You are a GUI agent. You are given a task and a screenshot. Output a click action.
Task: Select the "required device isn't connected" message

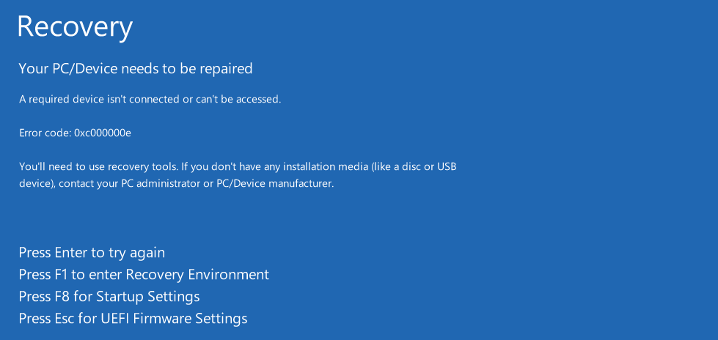click(x=150, y=99)
